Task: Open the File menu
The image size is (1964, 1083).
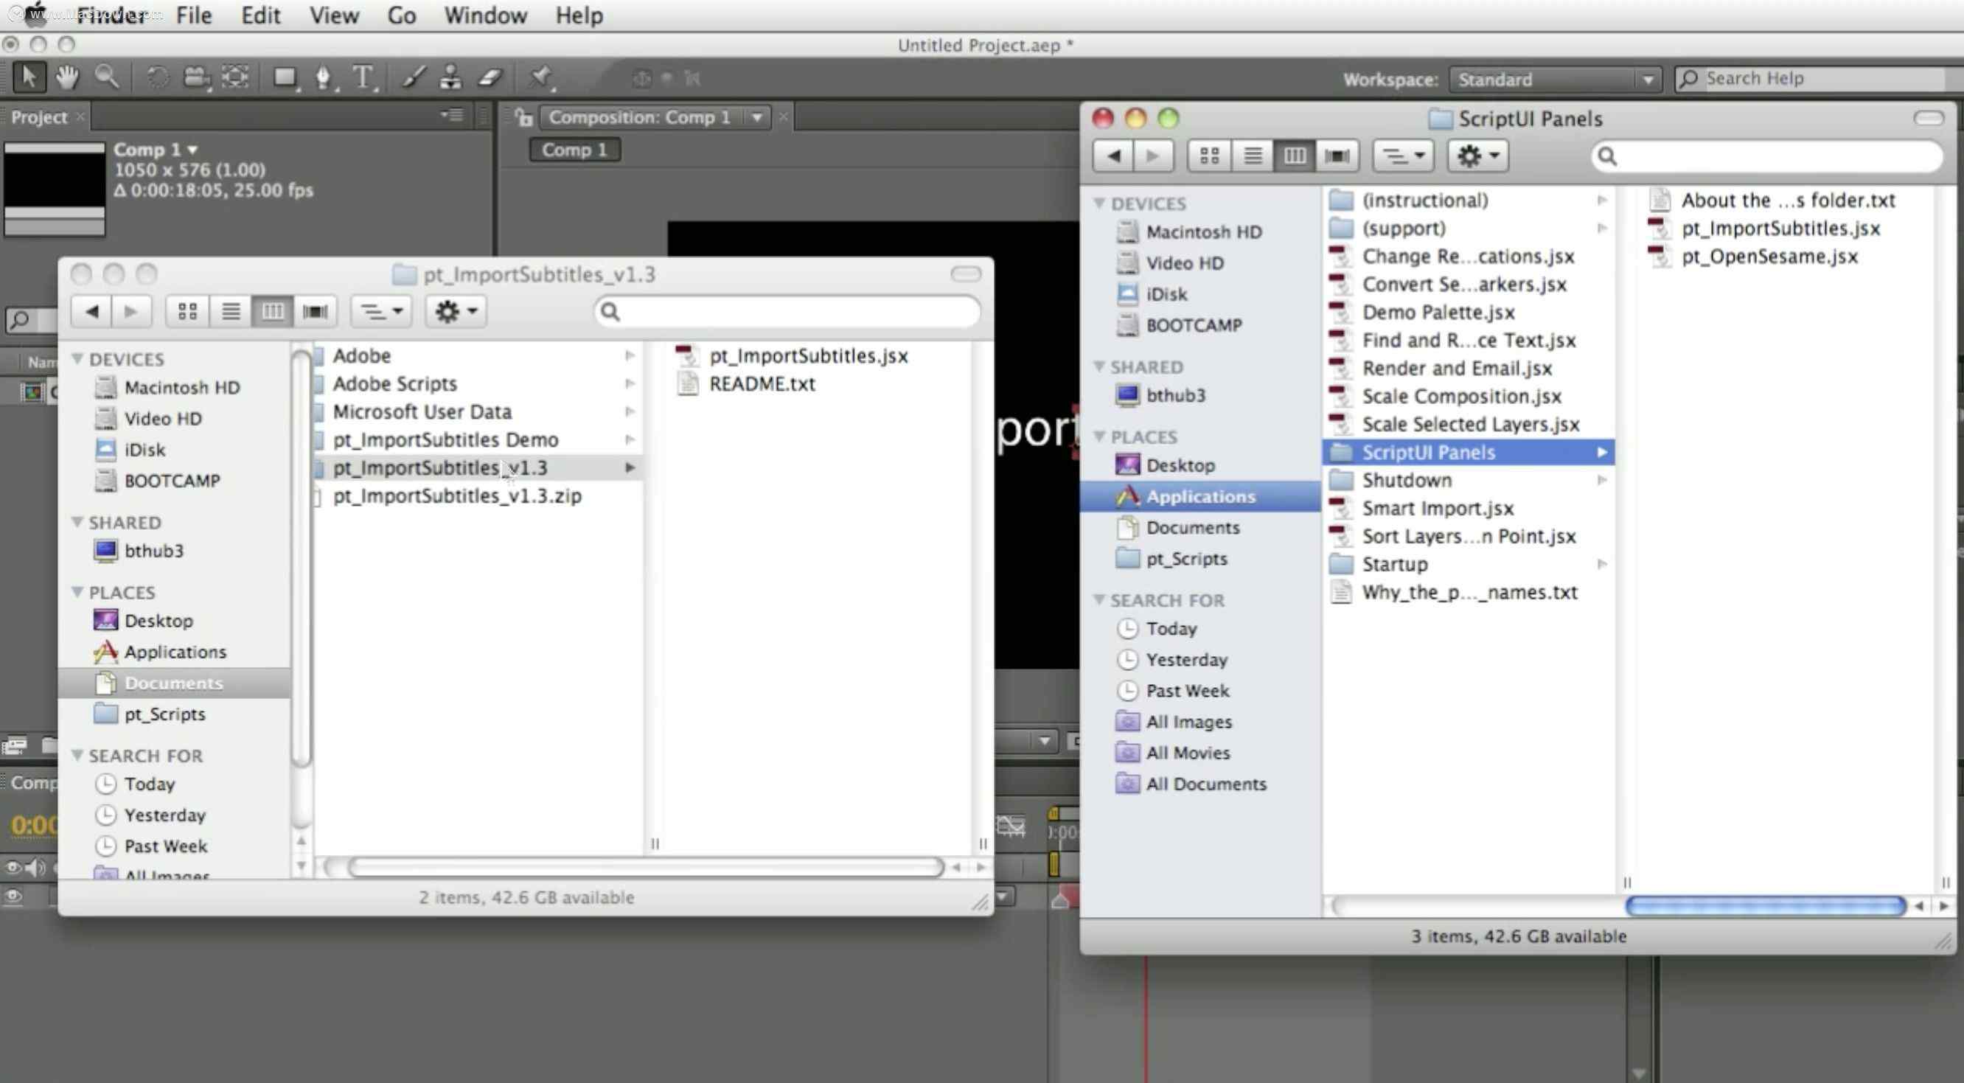Action: (194, 15)
